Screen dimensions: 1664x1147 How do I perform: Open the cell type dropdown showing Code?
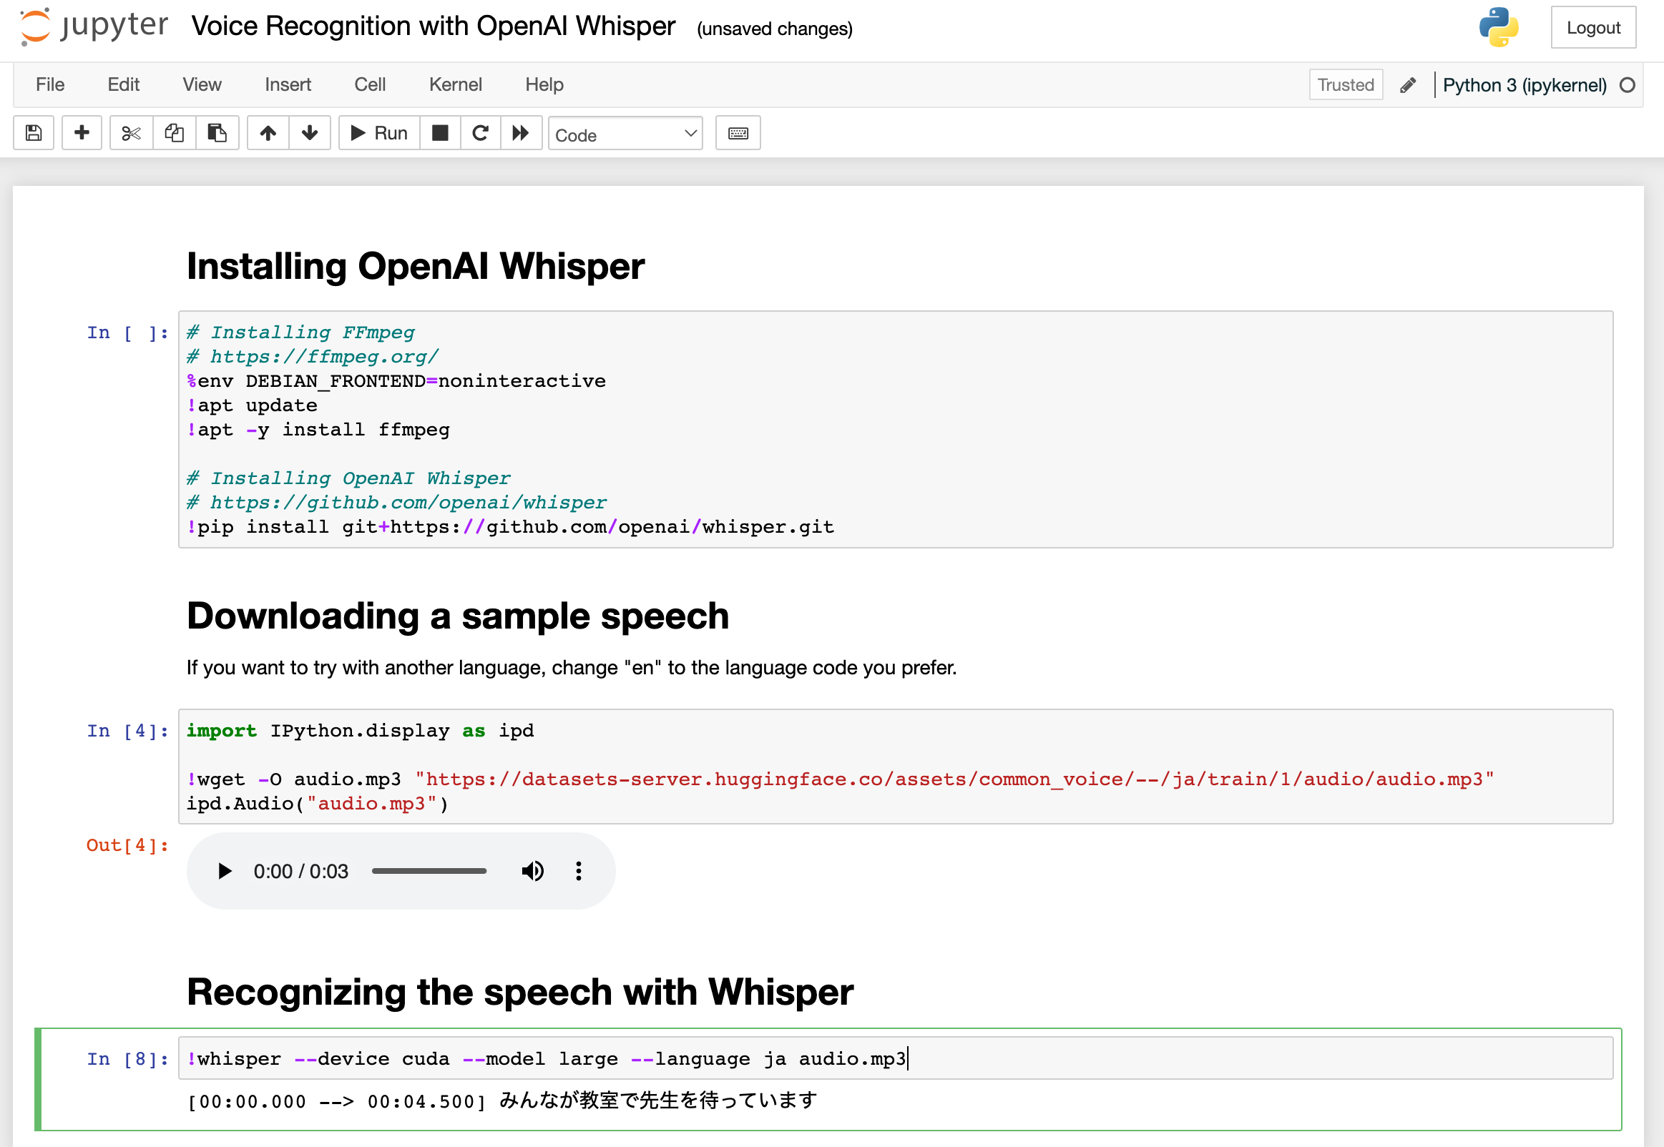tap(625, 134)
